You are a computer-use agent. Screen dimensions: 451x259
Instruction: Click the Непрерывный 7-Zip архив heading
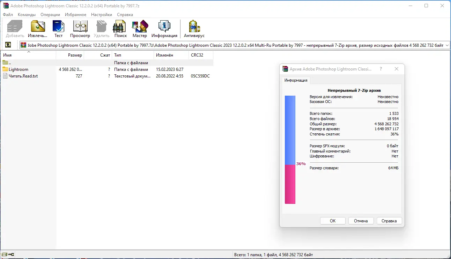354,90
